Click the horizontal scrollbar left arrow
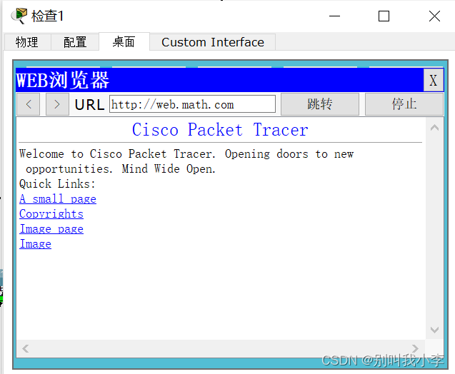 pyautogui.click(x=26, y=348)
